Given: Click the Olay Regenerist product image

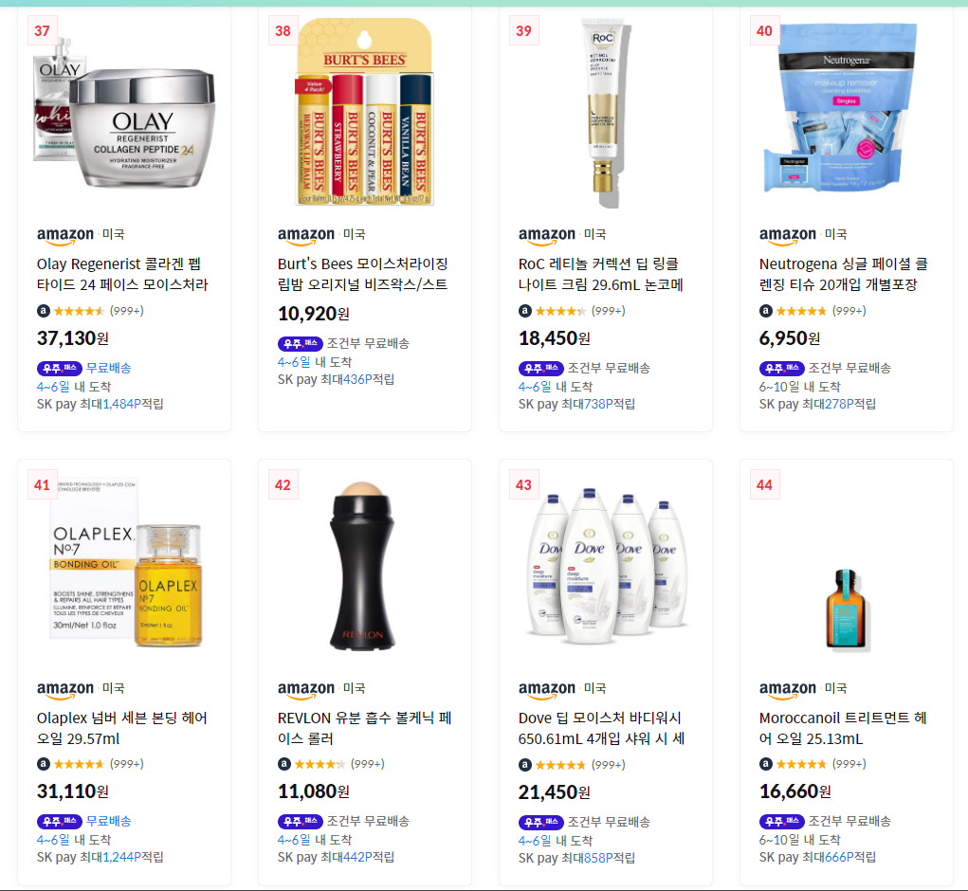Looking at the screenshot, I should coord(123,112).
